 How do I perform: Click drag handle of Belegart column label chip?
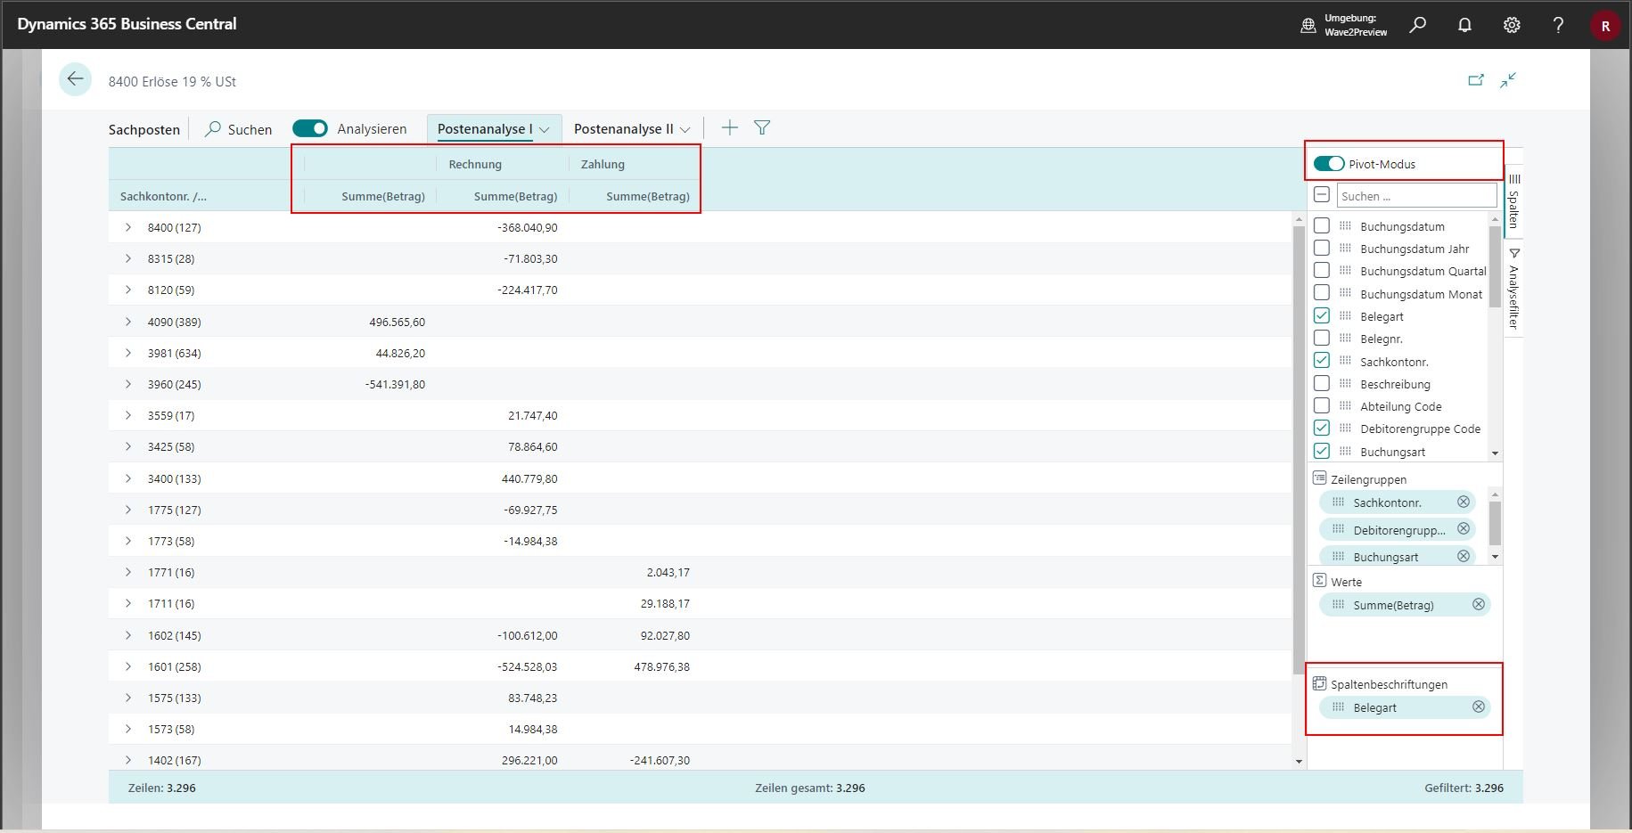(x=1338, y=706)
